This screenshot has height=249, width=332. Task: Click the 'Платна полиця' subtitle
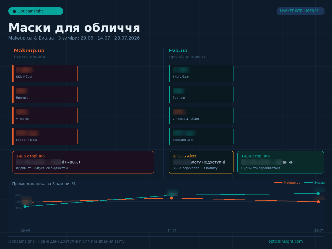click(29, 57)
